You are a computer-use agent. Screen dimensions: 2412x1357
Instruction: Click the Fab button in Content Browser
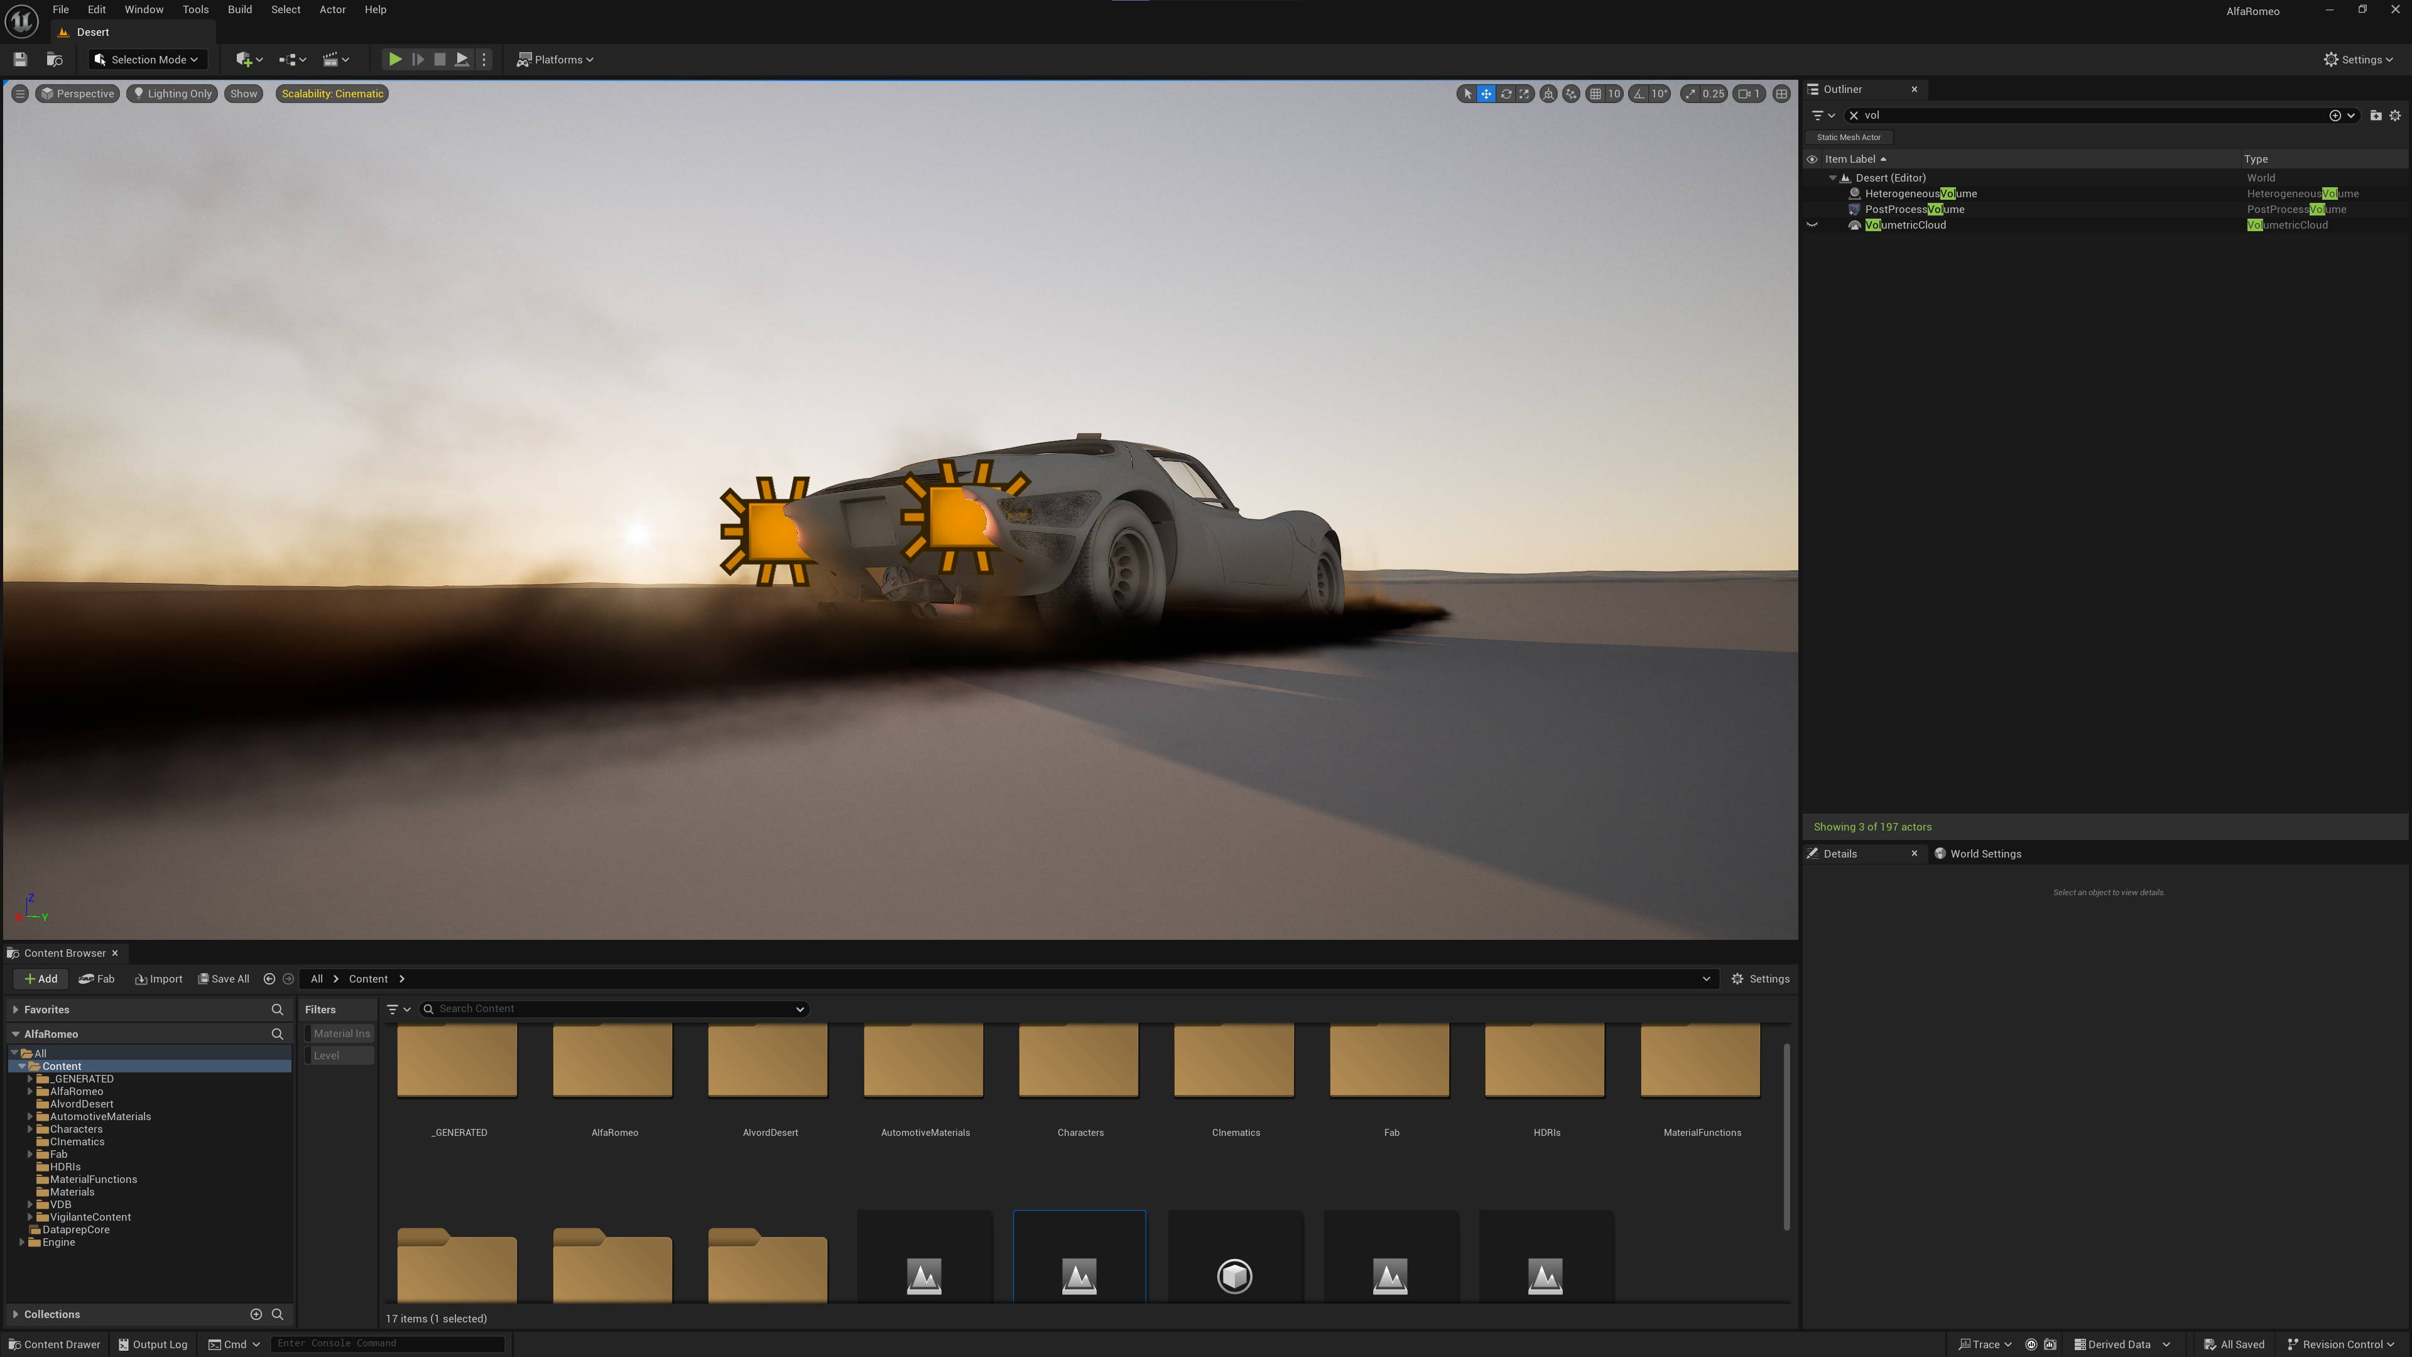97,979
